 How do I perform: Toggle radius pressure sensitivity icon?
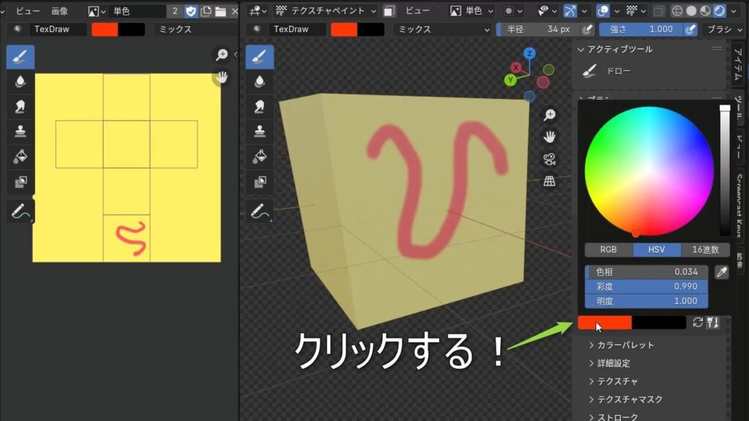click(587, 29)
